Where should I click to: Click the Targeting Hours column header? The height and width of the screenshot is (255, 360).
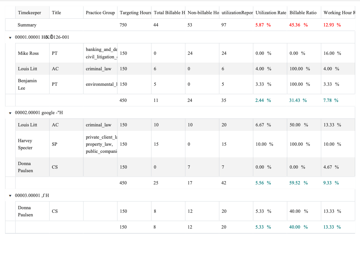coord(135,13)
